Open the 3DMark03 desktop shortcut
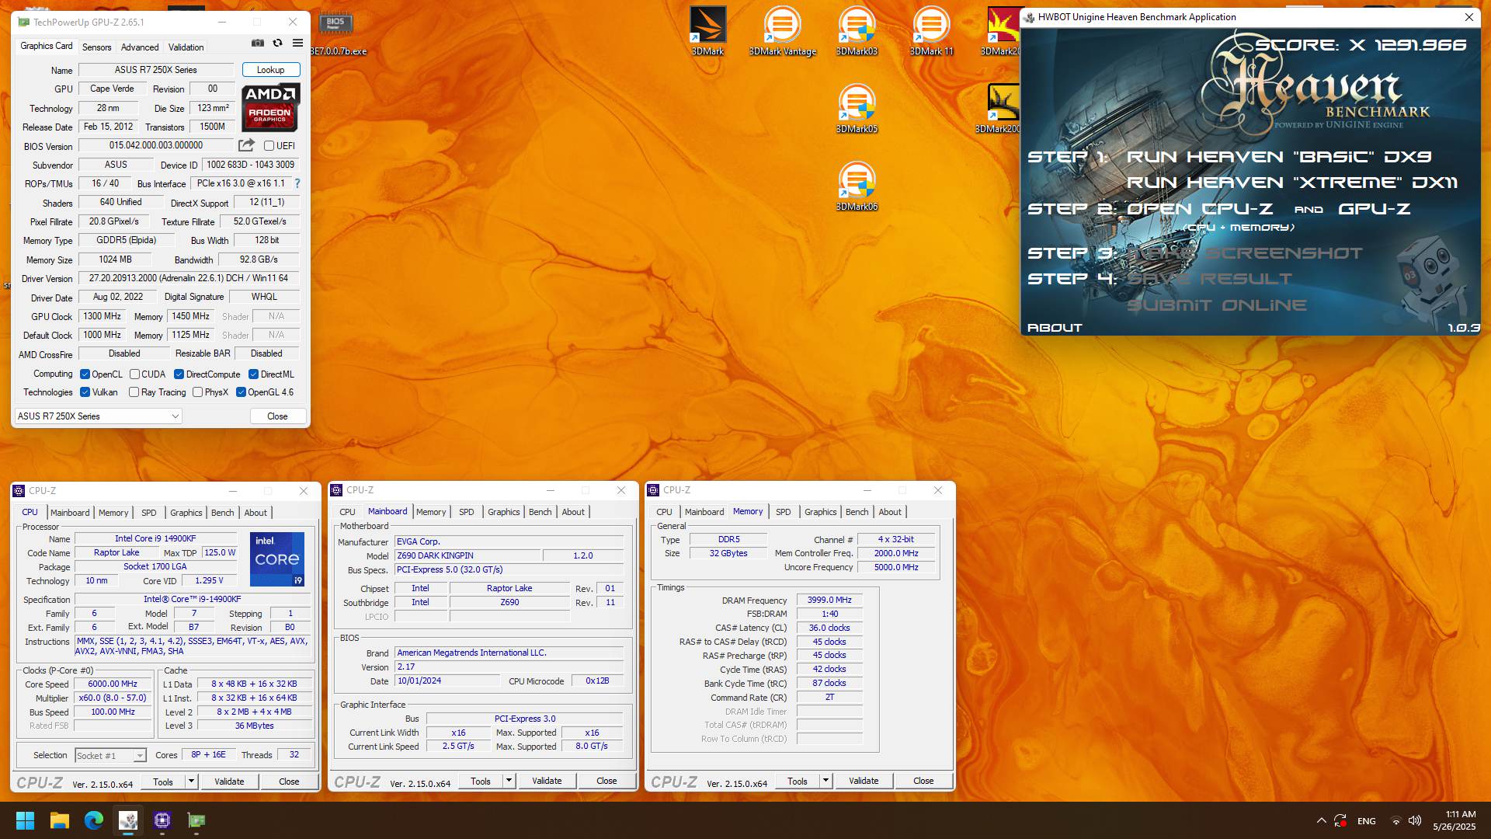This screenshot has width=1491, height=839. pos(857,31)
